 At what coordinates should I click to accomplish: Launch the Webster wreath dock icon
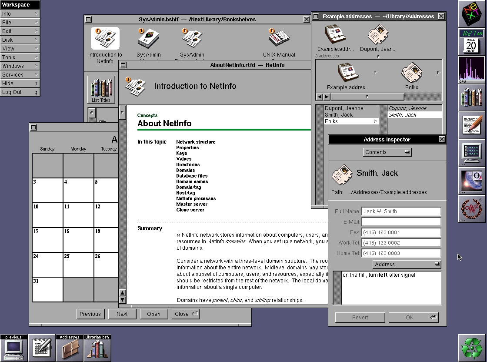[x=471, y=209]
